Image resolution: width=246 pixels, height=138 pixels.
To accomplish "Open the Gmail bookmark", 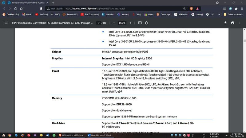I will coord(27,14).
